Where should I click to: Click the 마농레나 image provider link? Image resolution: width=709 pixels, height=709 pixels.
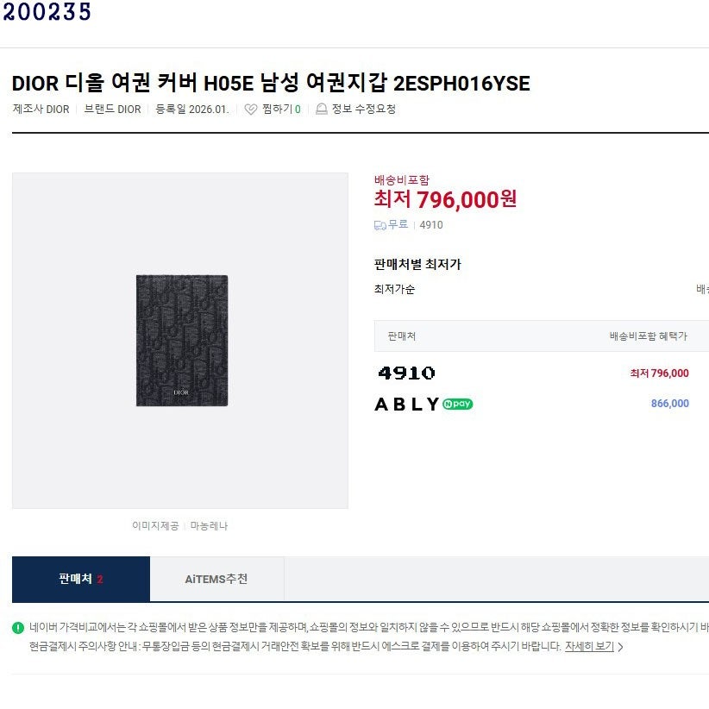pos(209,525)
